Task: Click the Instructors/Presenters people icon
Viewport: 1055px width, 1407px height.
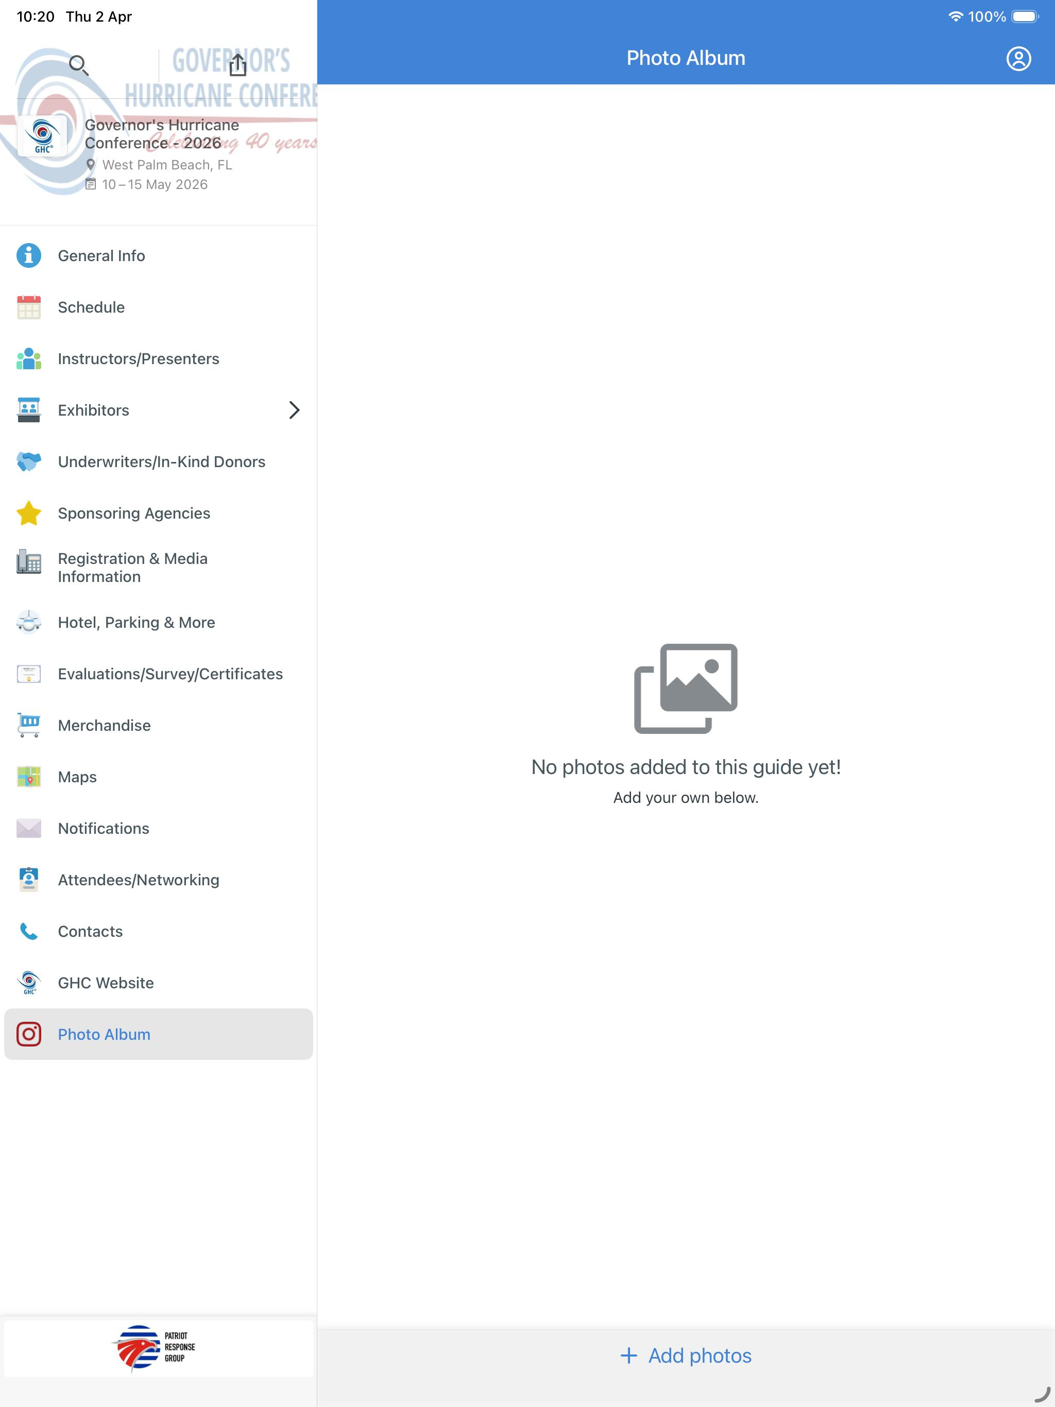Action: (29, 359)
